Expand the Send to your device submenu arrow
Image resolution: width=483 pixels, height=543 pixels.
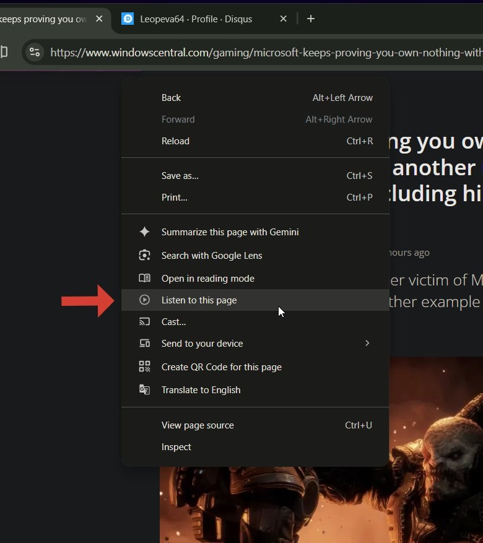click(367, 343)
